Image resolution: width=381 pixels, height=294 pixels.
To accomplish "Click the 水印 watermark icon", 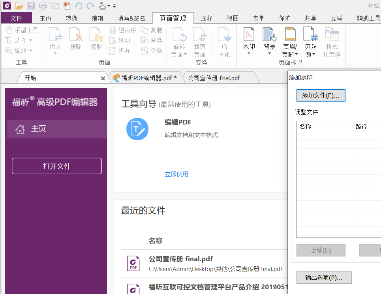I will [x=249, y=34].
